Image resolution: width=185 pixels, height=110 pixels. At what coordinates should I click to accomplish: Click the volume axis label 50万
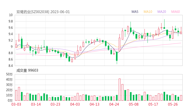pyautogui.click(x=9, y=74)
